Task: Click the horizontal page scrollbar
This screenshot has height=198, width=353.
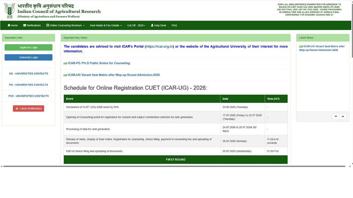Action: [x=174, y=166]
